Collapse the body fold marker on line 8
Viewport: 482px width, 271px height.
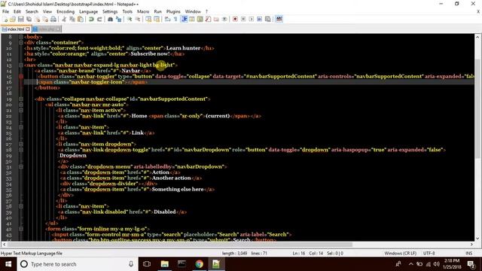click(x=21, y=37)
